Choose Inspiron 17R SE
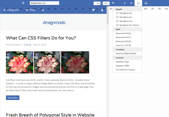The image size is (169, 117). click(x=128, y=46)
